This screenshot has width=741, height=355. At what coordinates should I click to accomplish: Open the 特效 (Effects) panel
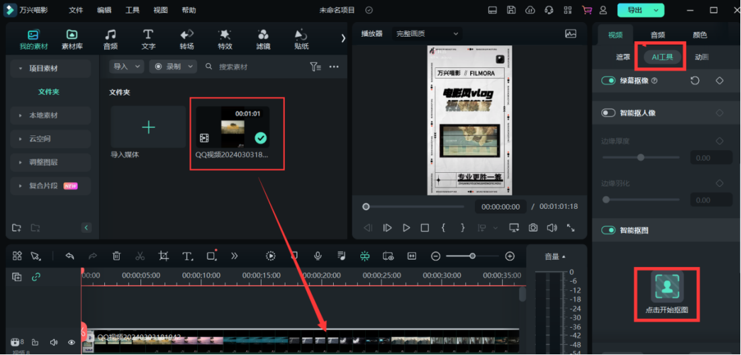[225, 39]
